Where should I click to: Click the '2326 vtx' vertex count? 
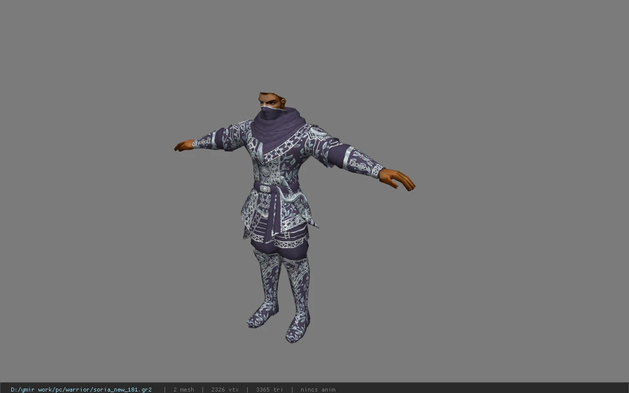click(225, 390)
